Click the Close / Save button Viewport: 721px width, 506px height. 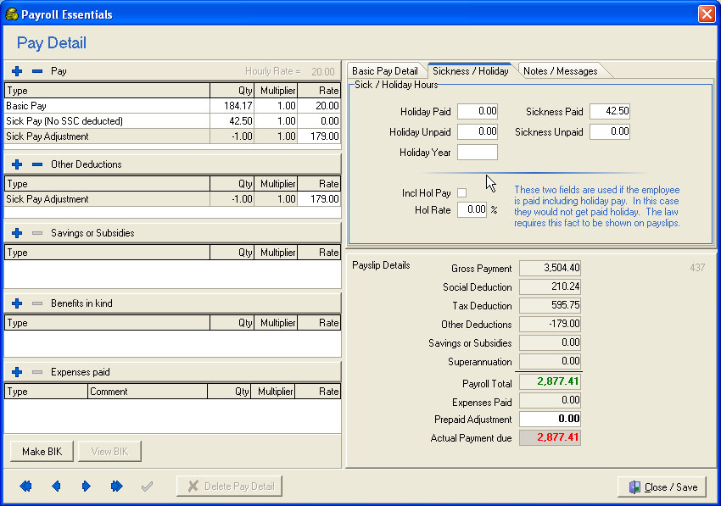point(662,487)
